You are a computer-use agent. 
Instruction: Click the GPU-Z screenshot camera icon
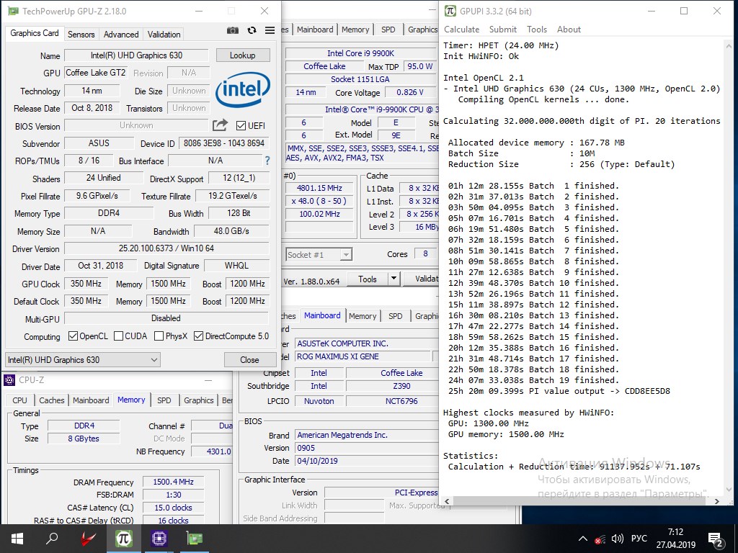[233, 30]
